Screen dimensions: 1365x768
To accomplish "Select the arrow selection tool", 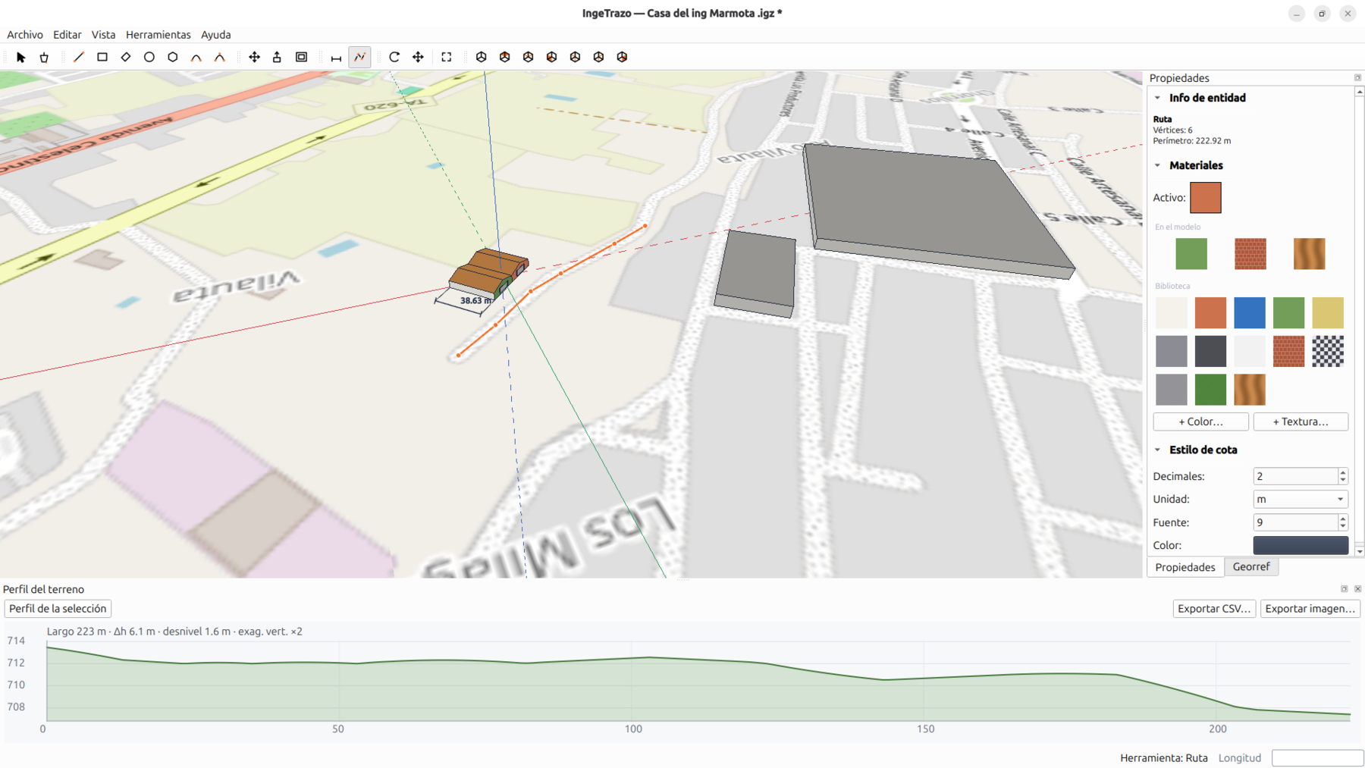I will tap(20, 57).
